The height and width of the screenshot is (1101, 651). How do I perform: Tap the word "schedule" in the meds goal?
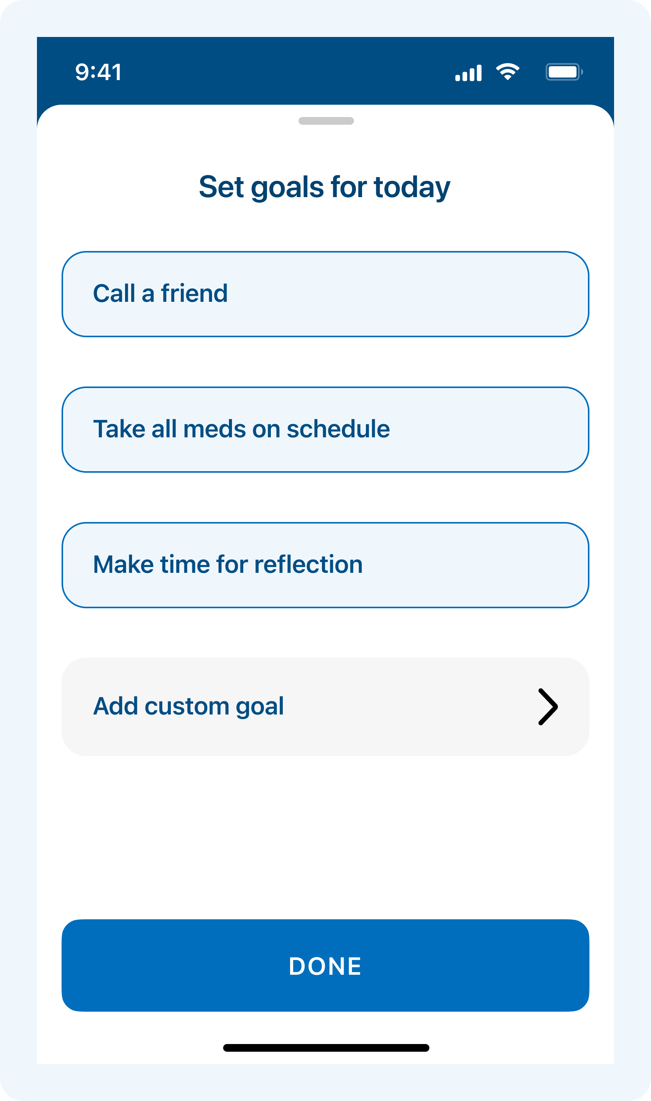point(338,429)
